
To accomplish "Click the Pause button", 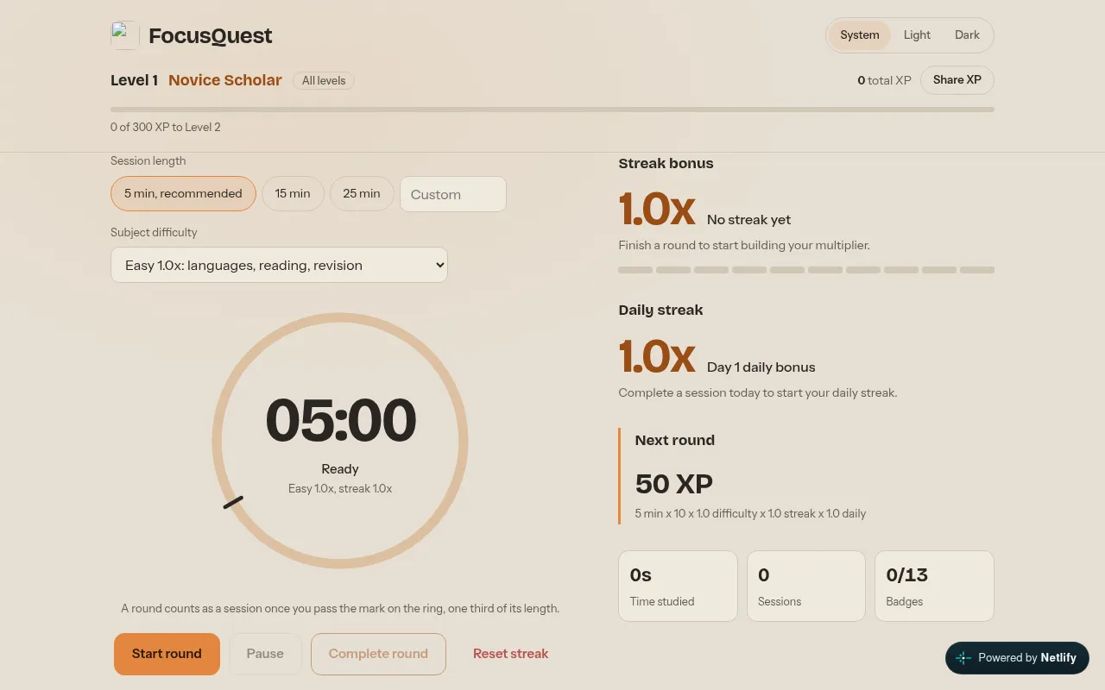I will pyautogui.click(x=265, y=654).
